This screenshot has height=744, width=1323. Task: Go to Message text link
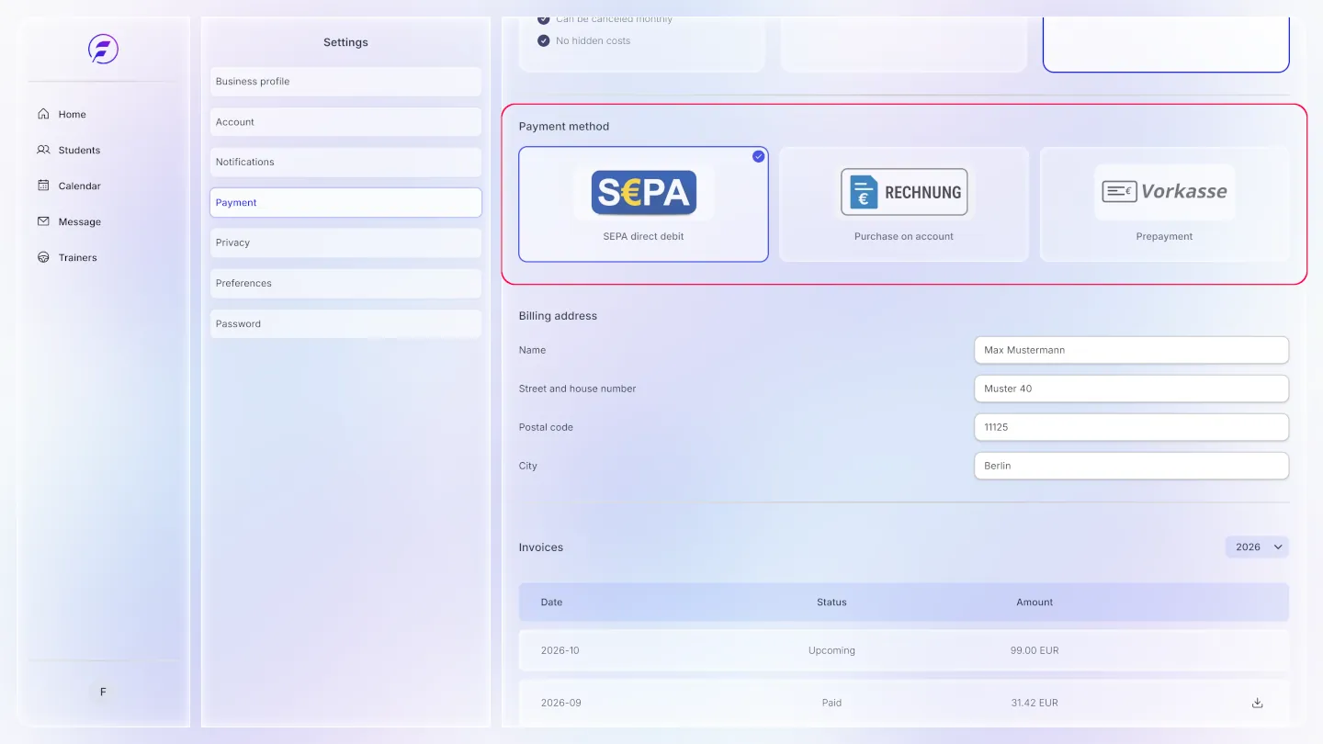(80, 222)
